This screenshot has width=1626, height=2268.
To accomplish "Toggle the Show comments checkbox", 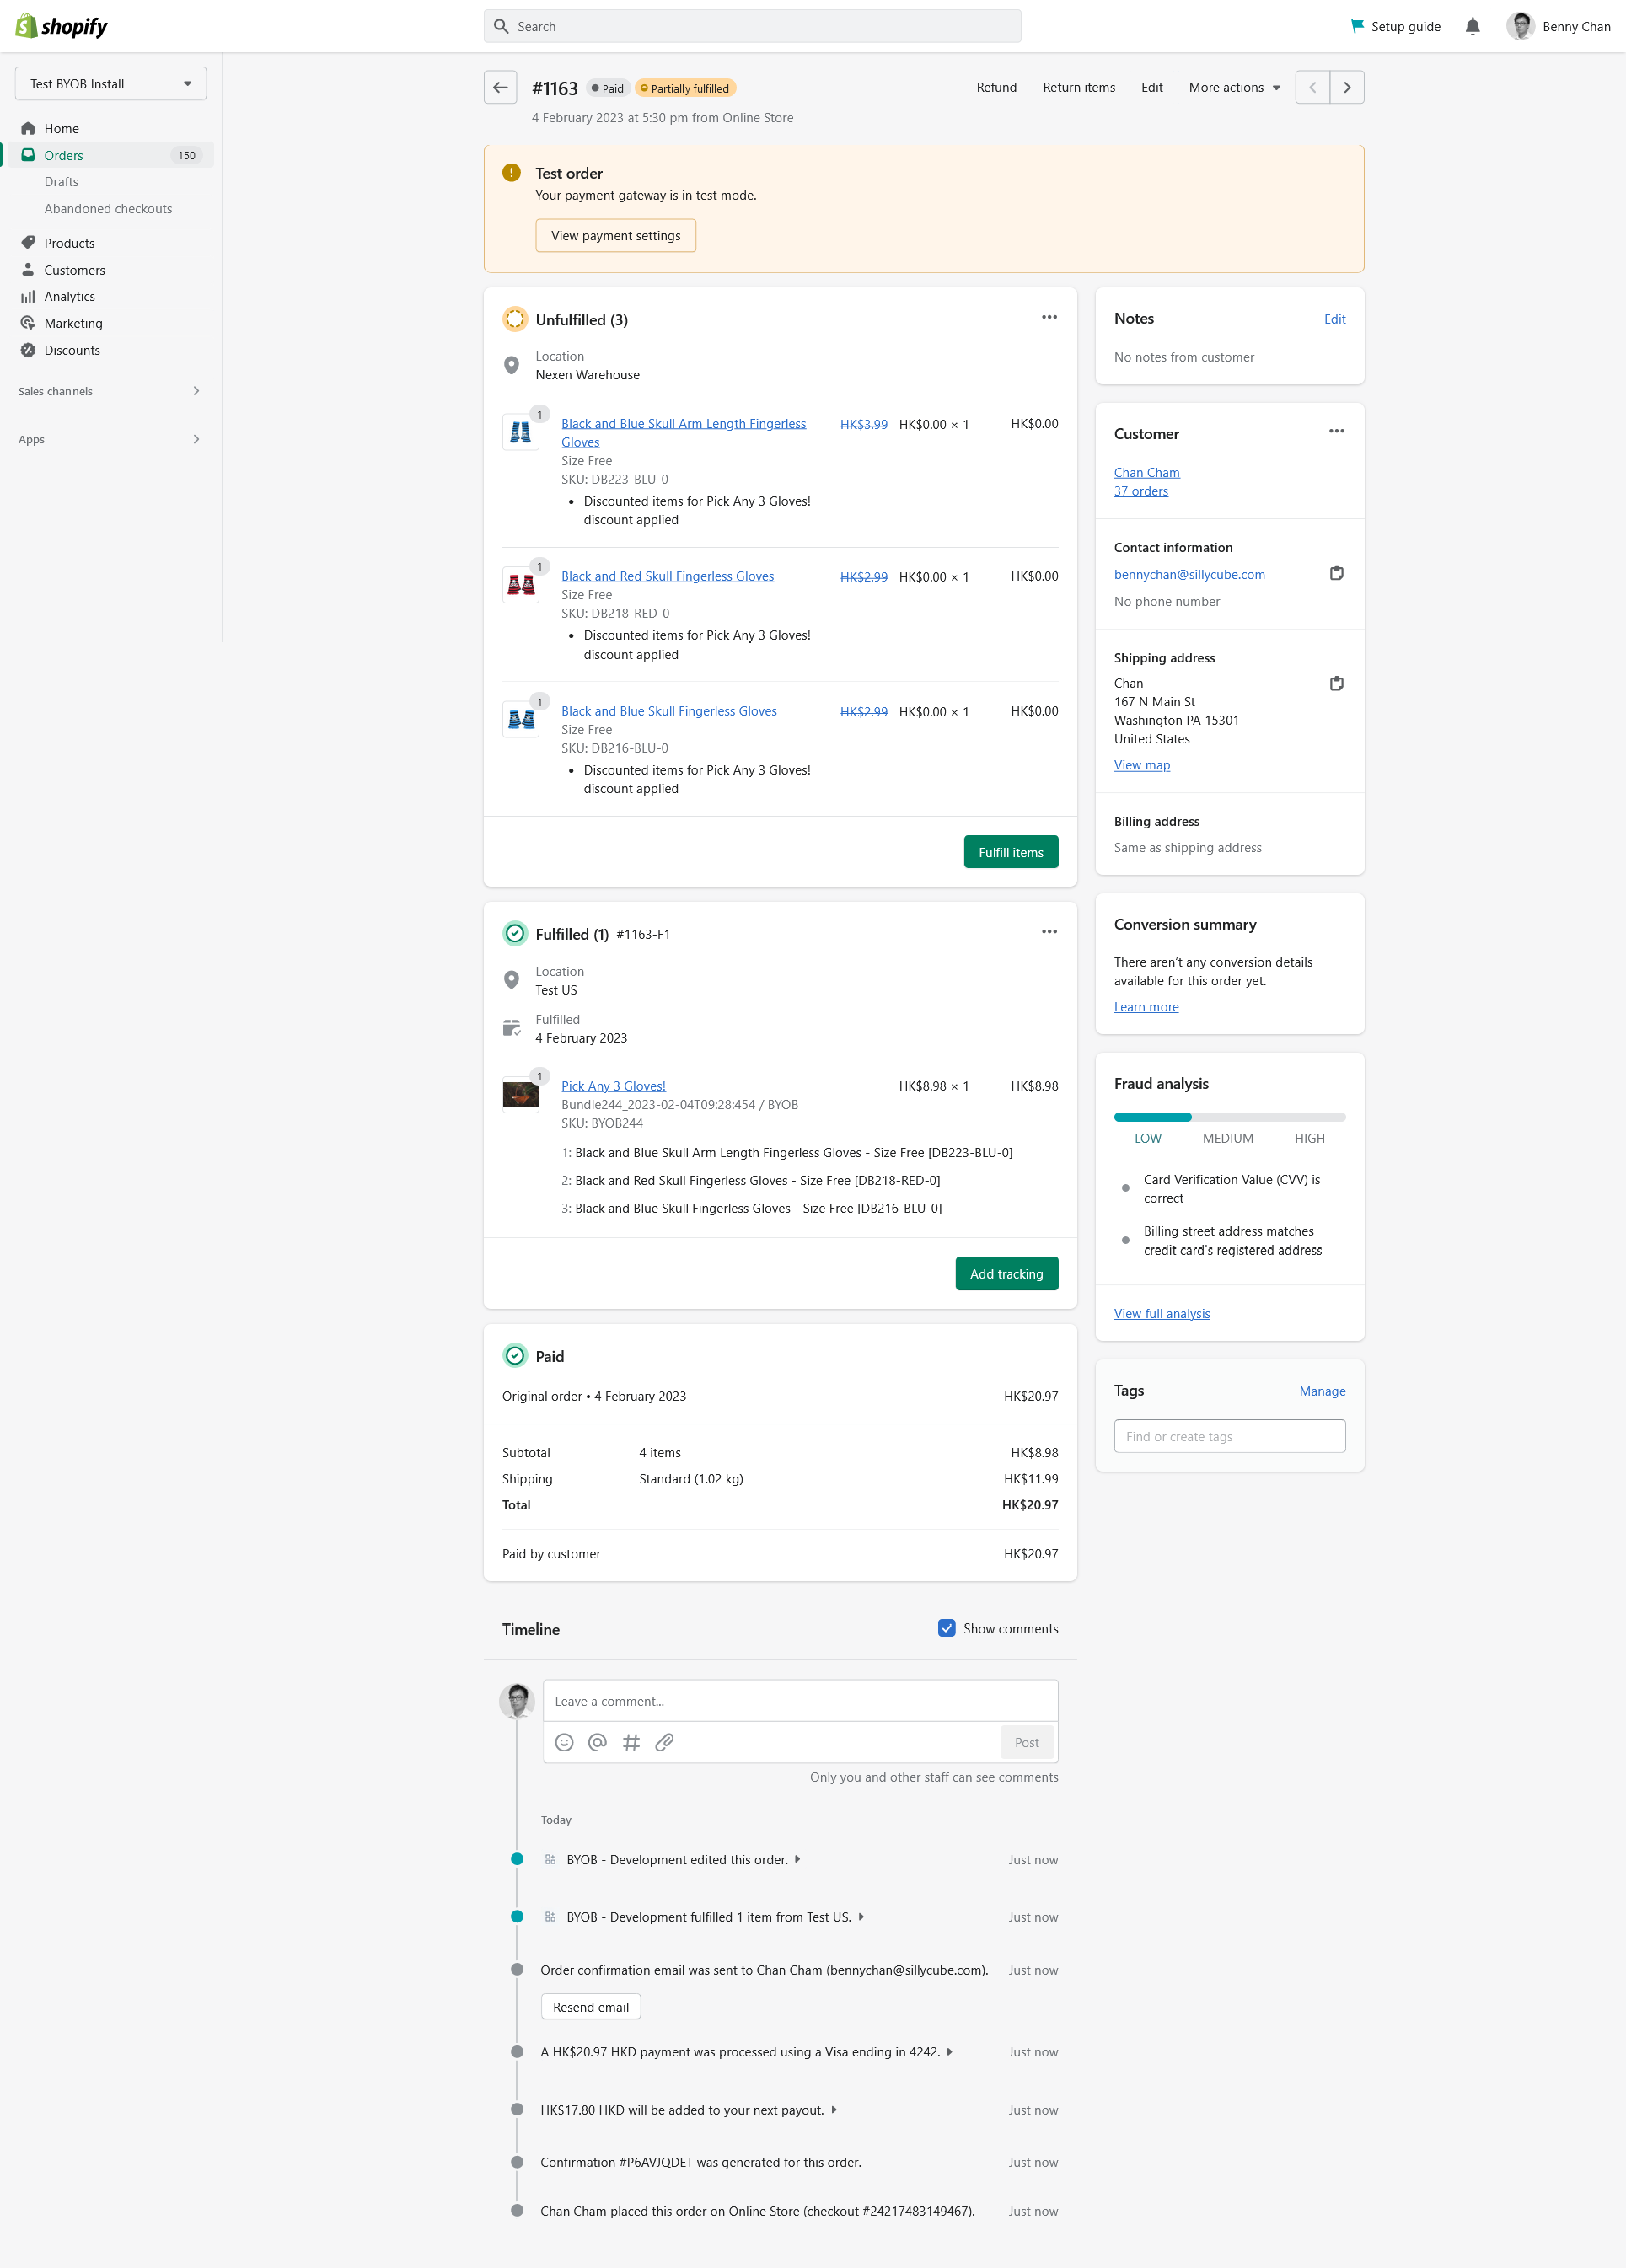I will [946, 1628].
